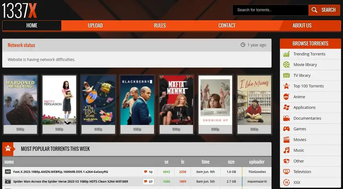Click the Search button
343x189 pixels.
(324, 10)
